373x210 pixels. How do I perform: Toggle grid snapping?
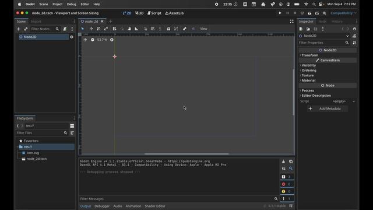pos(153,29)
